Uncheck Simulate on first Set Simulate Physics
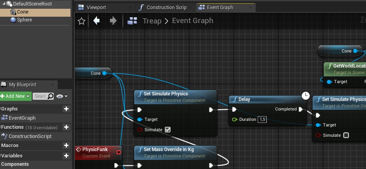Image resolution: width=366 pixels, height=169 pixels. (x=168, y=130)
